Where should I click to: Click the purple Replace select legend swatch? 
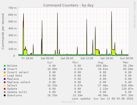tap(5, 82)
